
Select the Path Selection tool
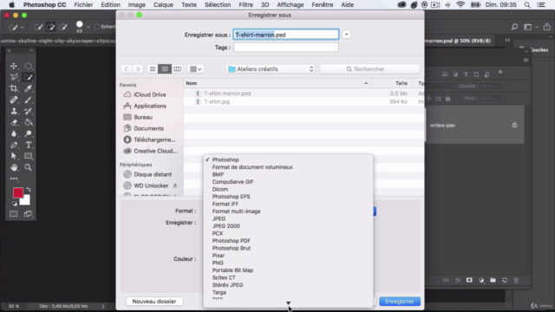pos(14,156)
